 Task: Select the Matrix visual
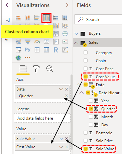point(46,50)
